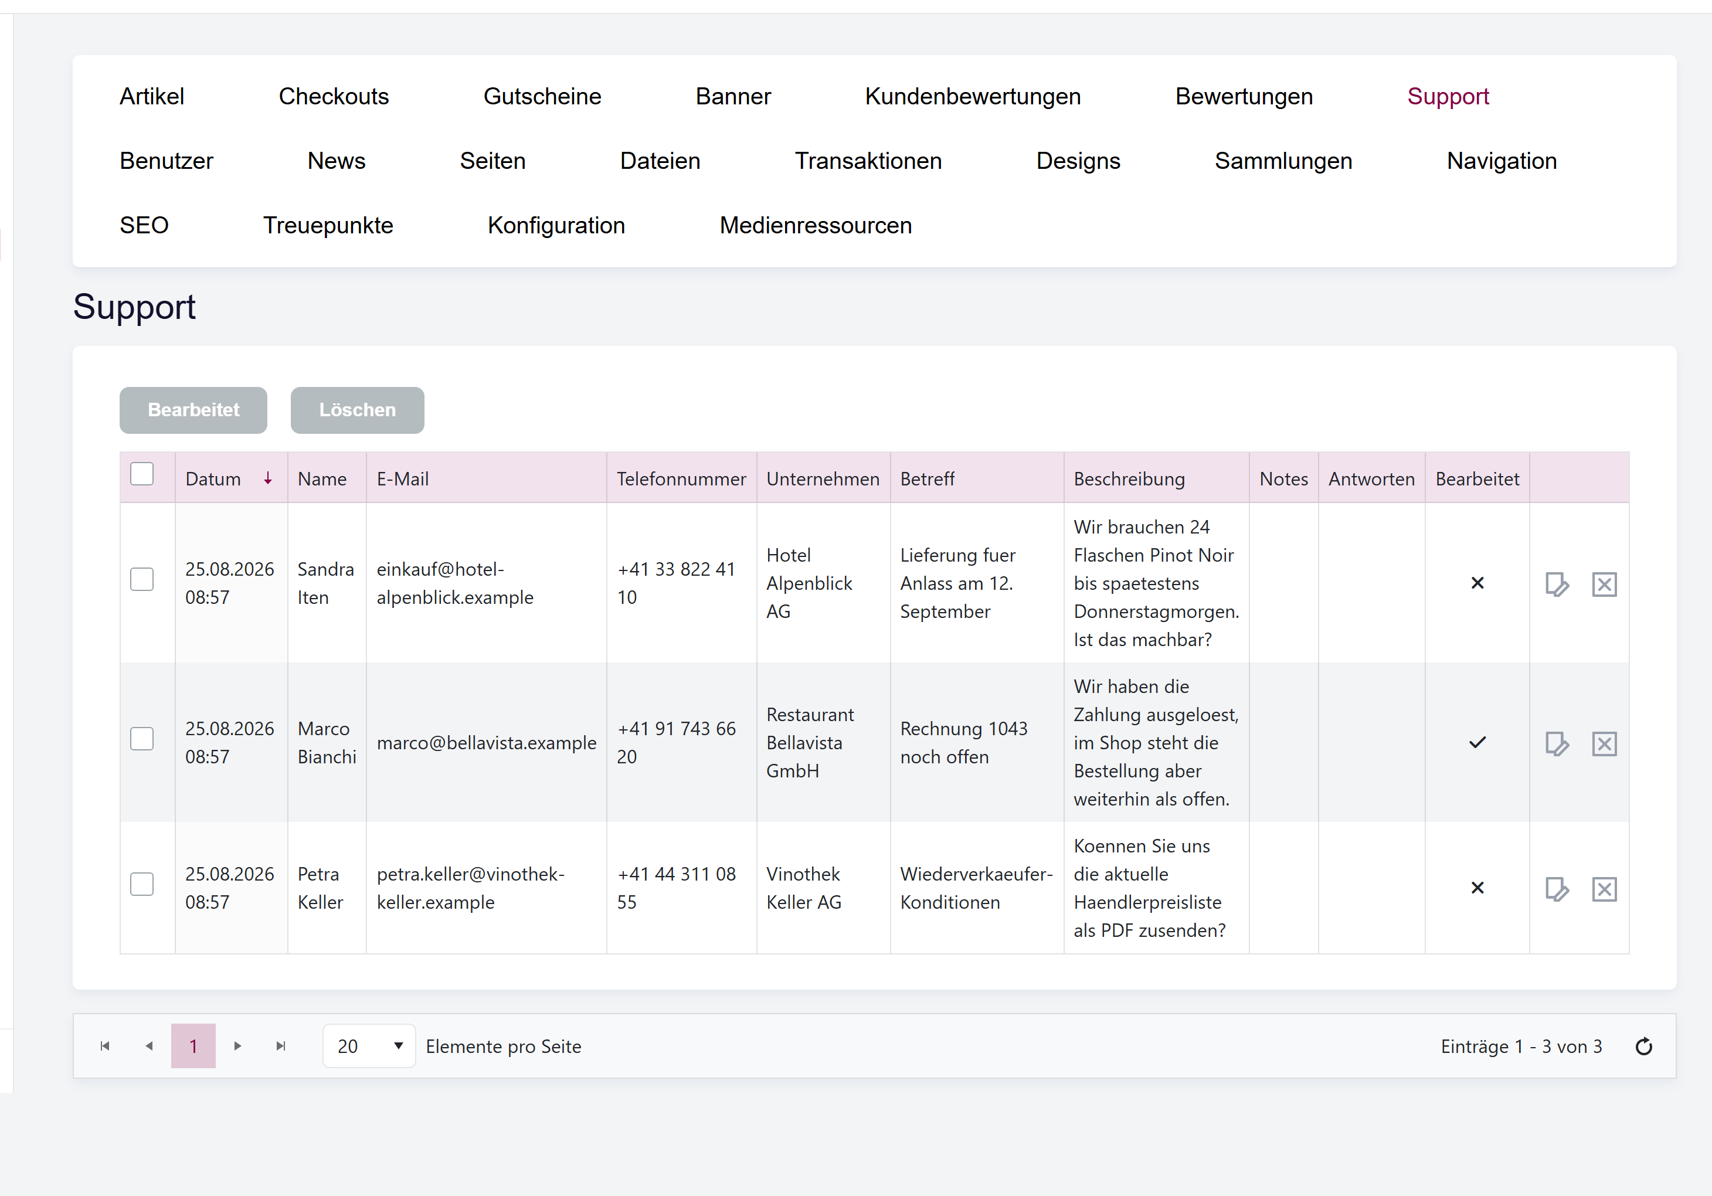Go to the first page of results
This screenshot has width=1712, height=1196.
(105, 1046)
